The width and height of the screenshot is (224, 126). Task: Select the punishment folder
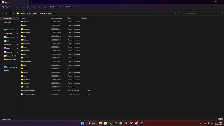(26, 62)
